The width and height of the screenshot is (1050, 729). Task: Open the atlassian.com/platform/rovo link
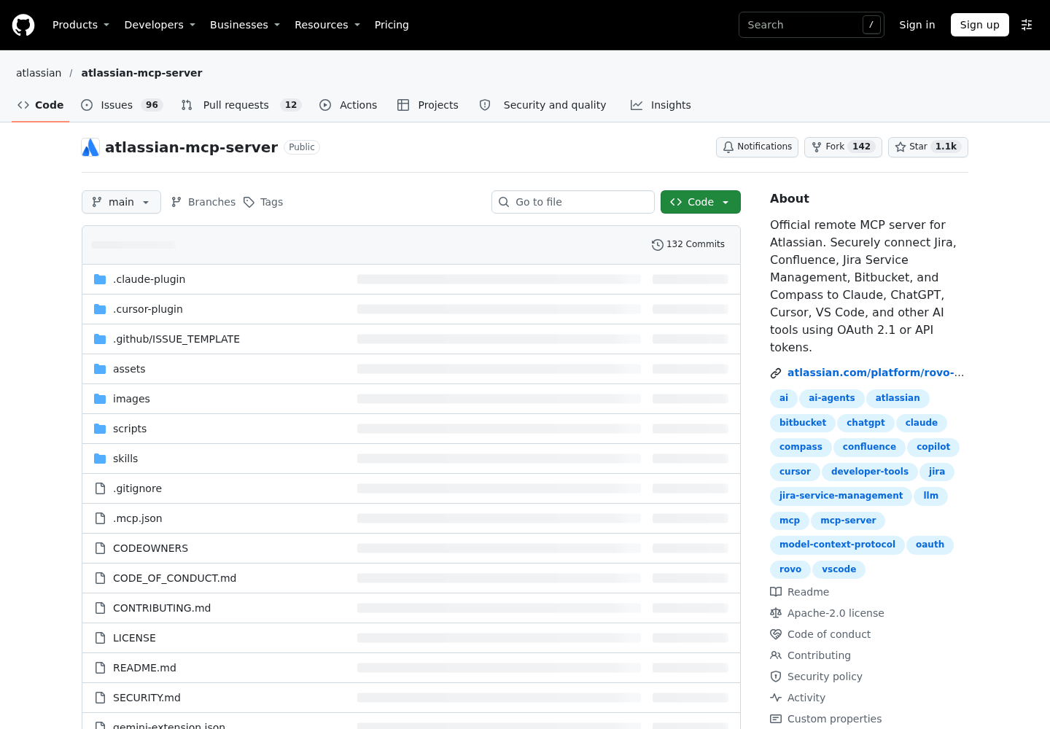tap(876, 373)
